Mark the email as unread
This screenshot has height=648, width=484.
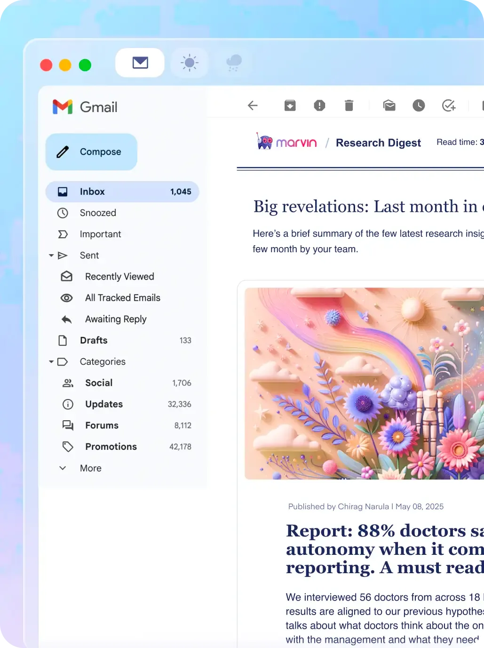coord(389,105)
